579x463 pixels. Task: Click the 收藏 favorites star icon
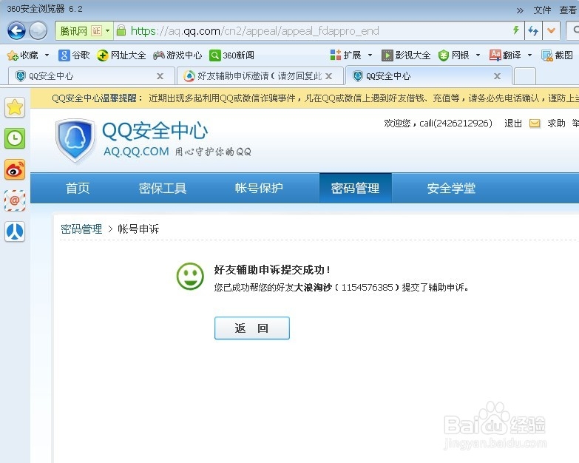pos(13,55)
